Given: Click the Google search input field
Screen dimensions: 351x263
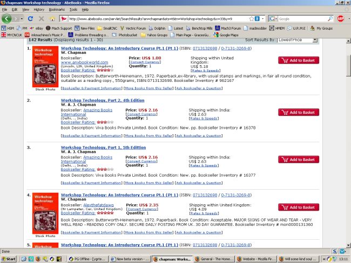Looking at the screenshot, I should point(302,19).
